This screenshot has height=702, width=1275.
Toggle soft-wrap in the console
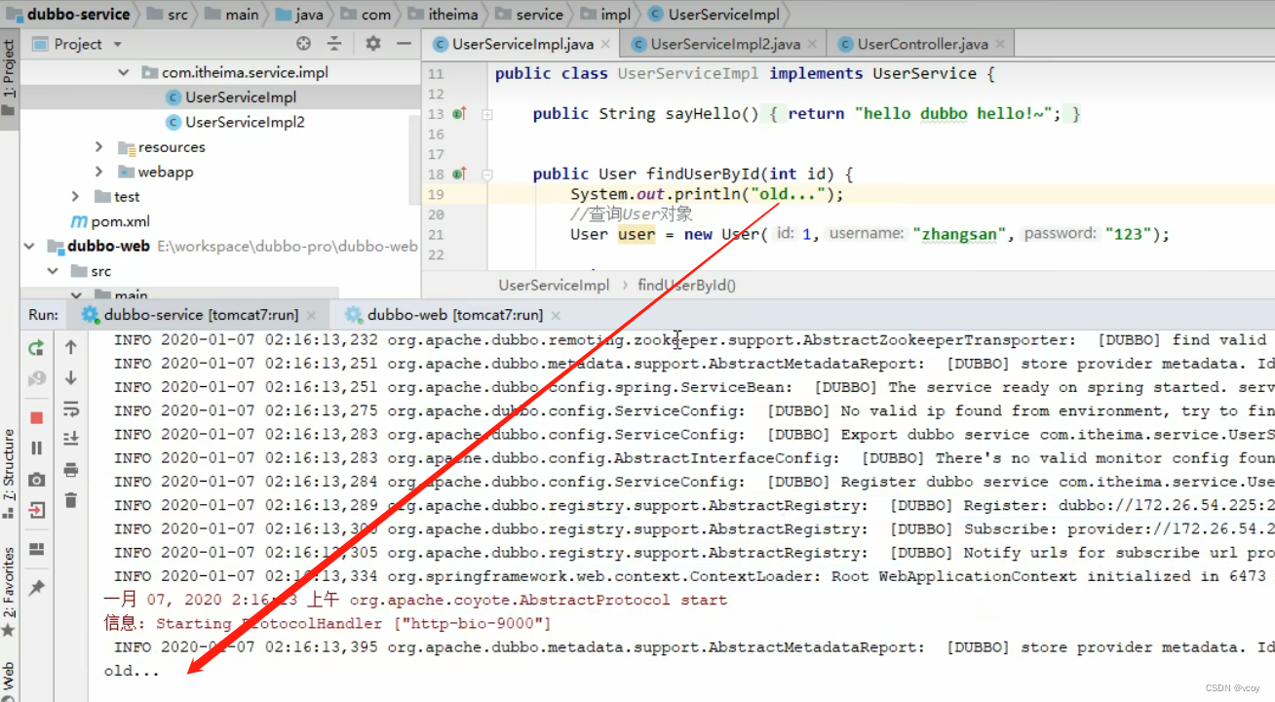(70, 409)
